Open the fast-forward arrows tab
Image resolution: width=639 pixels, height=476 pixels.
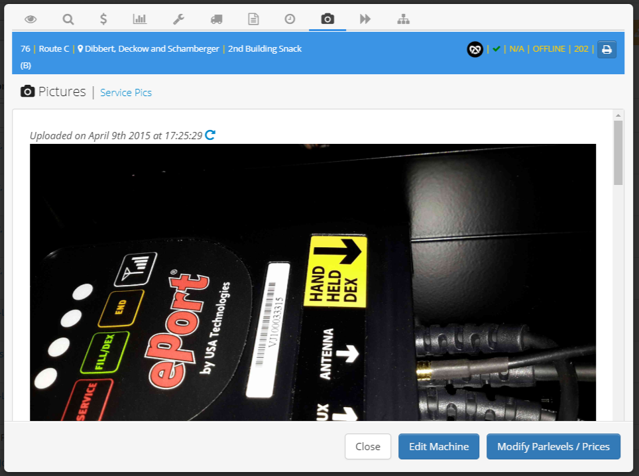click(365, 19)
